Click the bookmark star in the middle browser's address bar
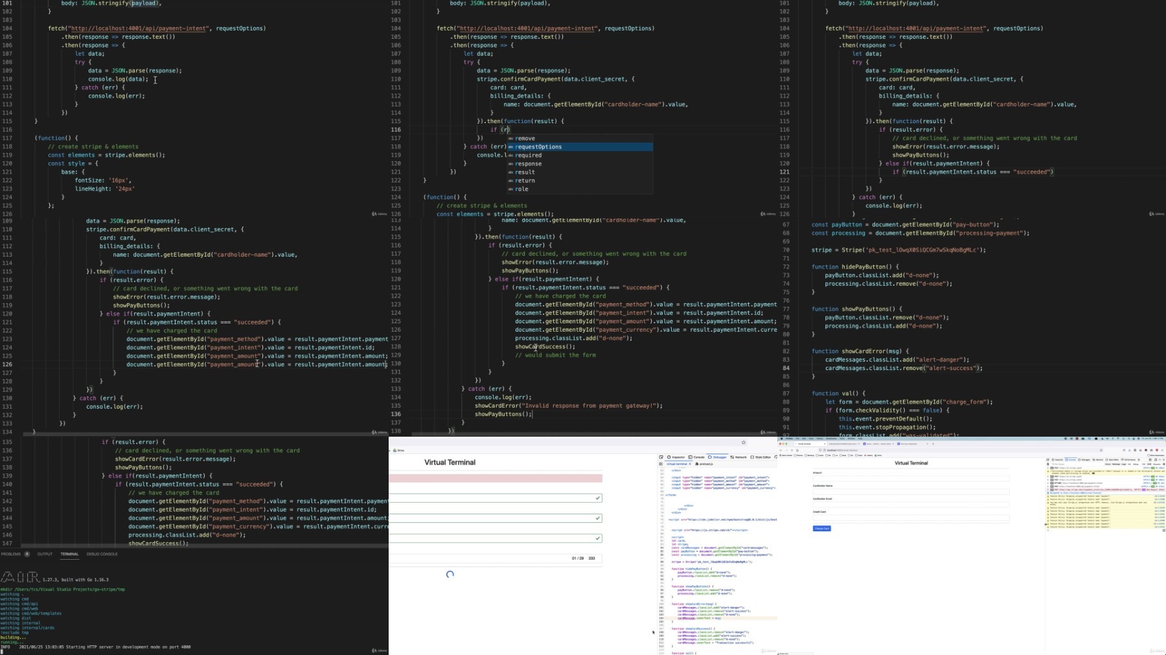 744,442
